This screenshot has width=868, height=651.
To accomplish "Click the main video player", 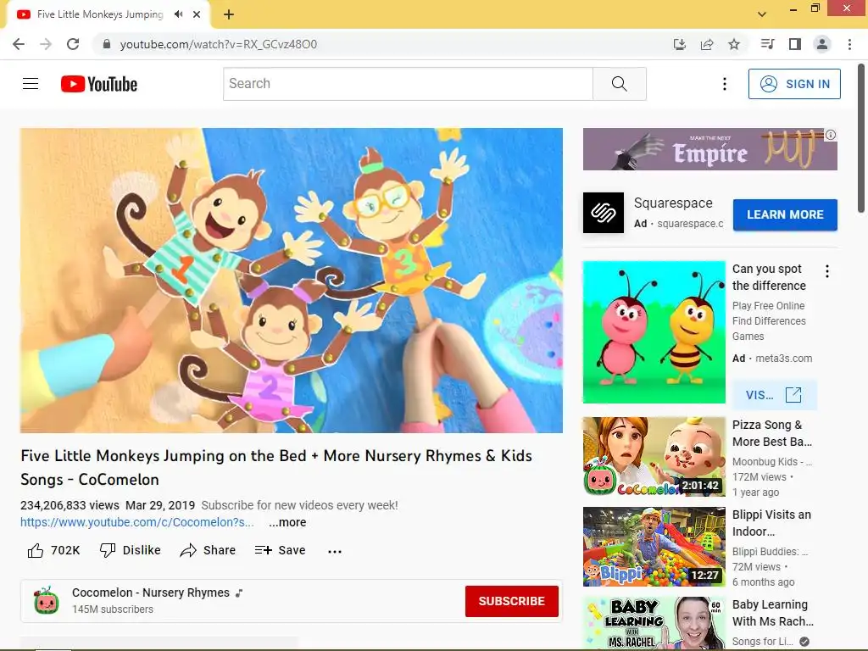I will point(292,281).
